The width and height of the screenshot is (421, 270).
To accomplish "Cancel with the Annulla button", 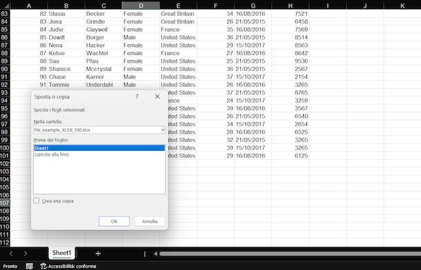I will pos(150,221).
